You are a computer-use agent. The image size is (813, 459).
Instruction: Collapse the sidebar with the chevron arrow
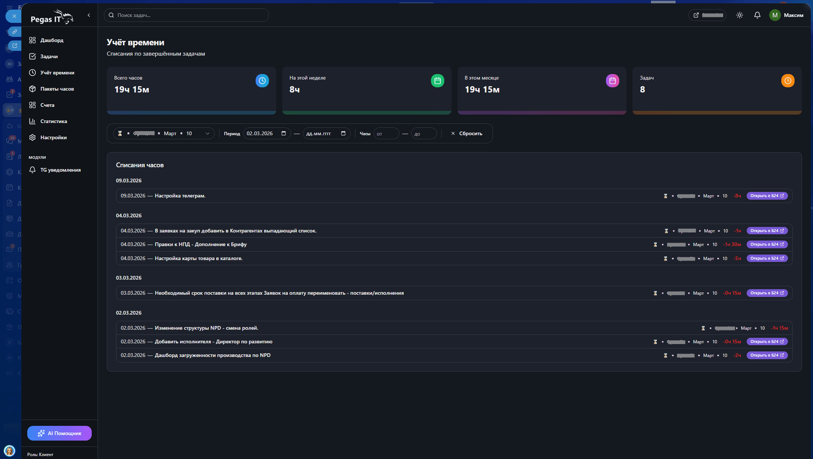[89, 15]
